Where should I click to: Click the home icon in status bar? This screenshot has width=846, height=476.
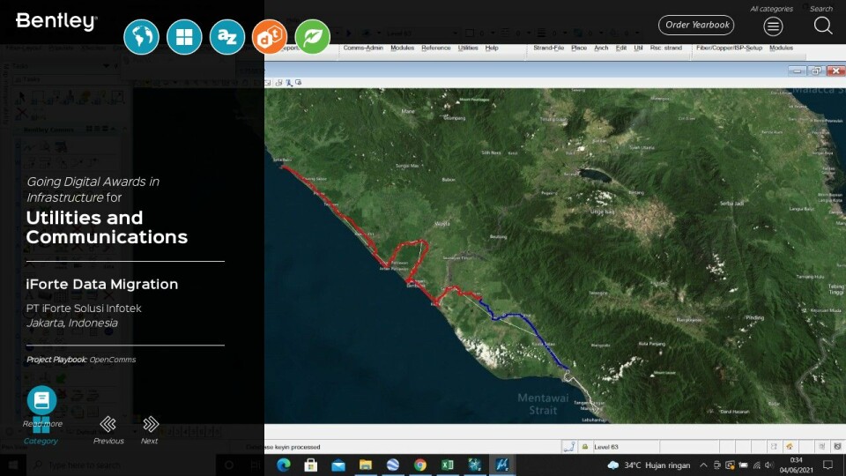(790, 447)
